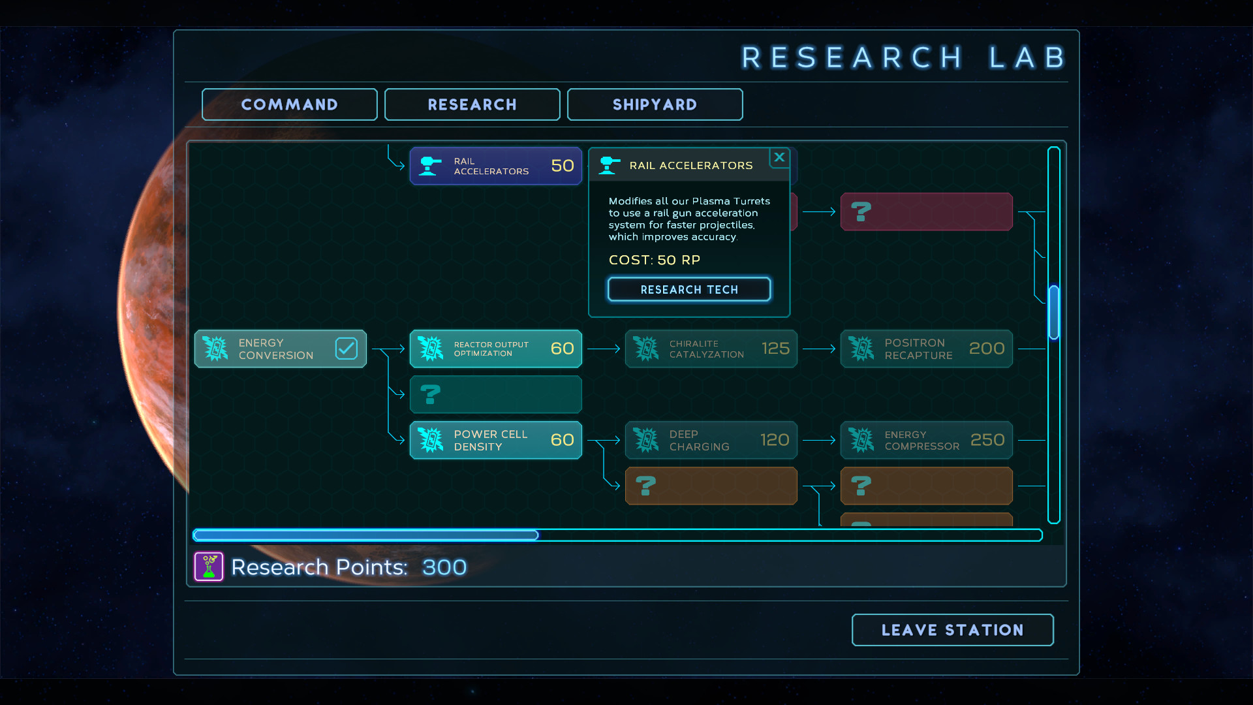This screenshot has width=1253, height=705.
Task: Reveal the orange question mark tech node
Action: [711, 486]
